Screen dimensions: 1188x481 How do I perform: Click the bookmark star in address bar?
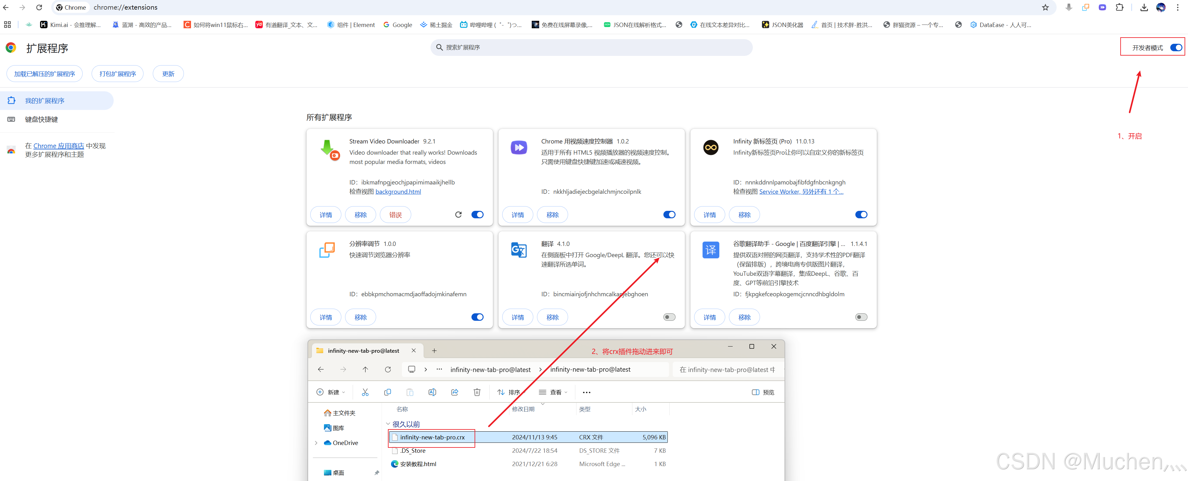(1045, 7)
